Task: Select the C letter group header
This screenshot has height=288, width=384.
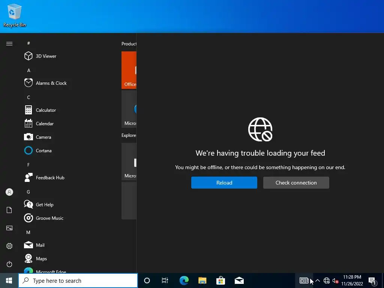Action: pos(28,97)
